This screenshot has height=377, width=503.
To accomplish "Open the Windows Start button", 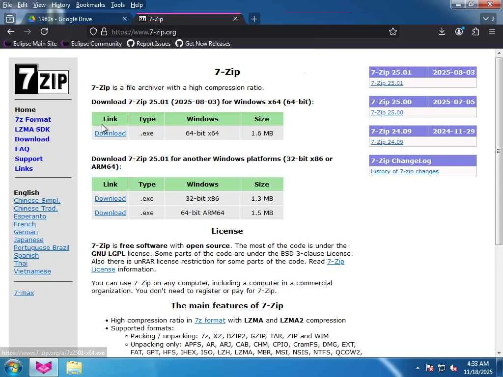I will tap(13, 367).
